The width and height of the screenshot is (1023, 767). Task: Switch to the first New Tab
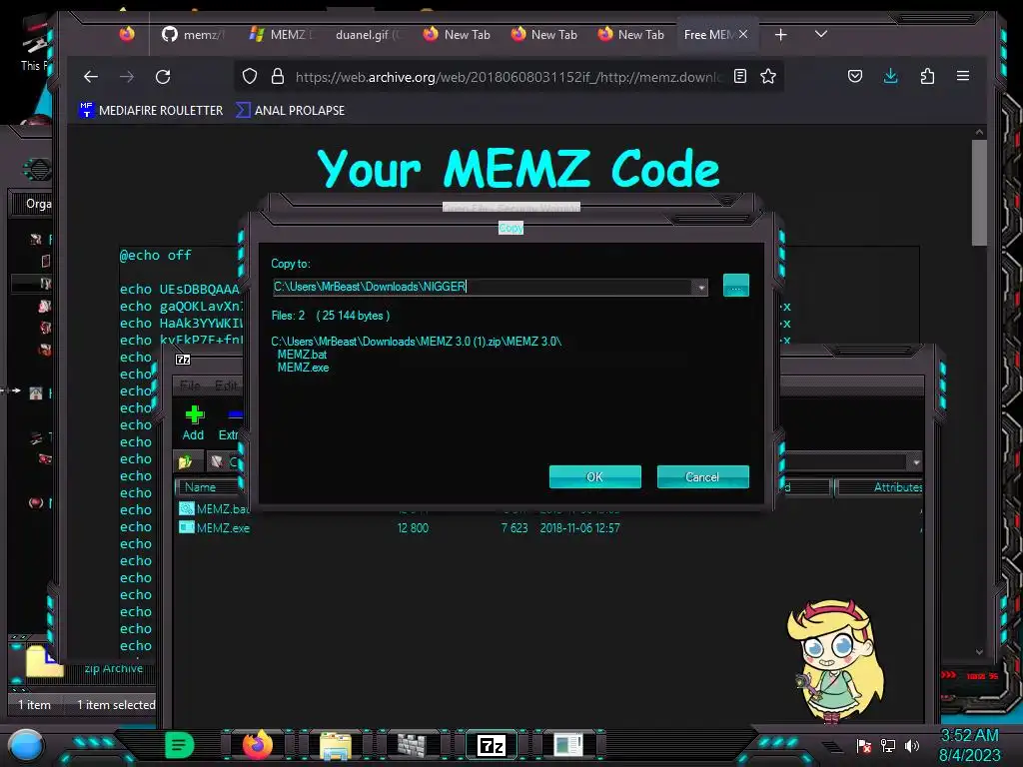(457, 35)
